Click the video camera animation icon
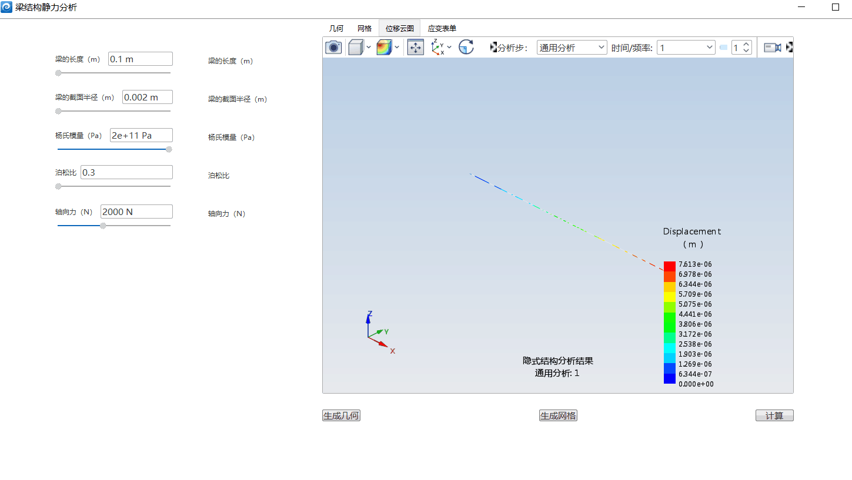This screenshot has width=852, height=480. tap(772, 48)
